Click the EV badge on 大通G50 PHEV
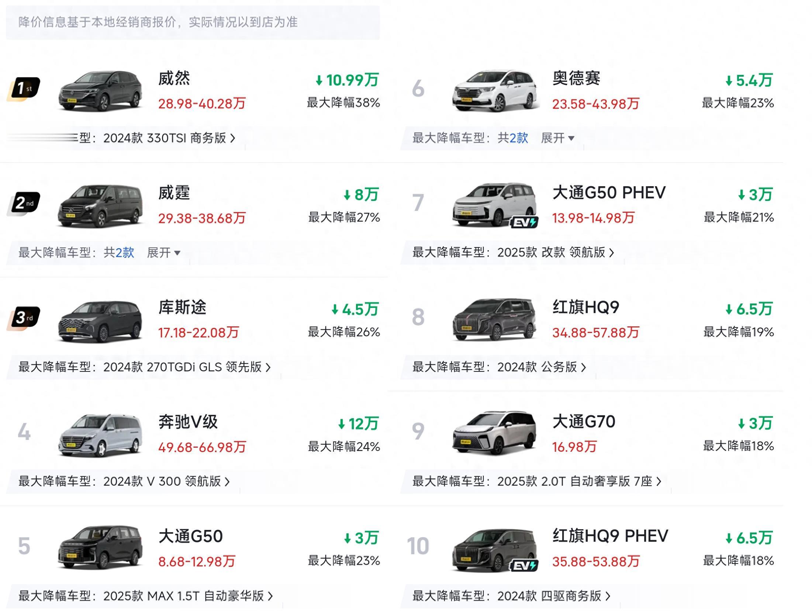 click(524, 222)
